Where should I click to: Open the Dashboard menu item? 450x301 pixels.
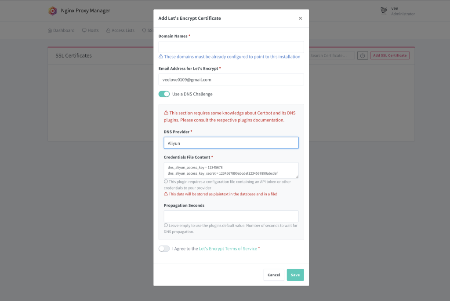(61, 30)
